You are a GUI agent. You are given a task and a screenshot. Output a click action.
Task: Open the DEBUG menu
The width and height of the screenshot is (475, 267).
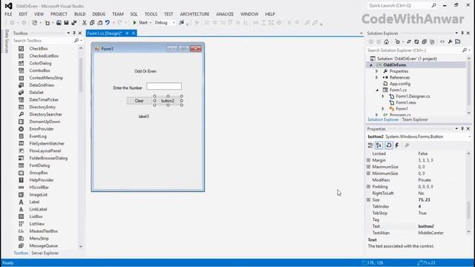pyautogui.click(x=99, y=14)
